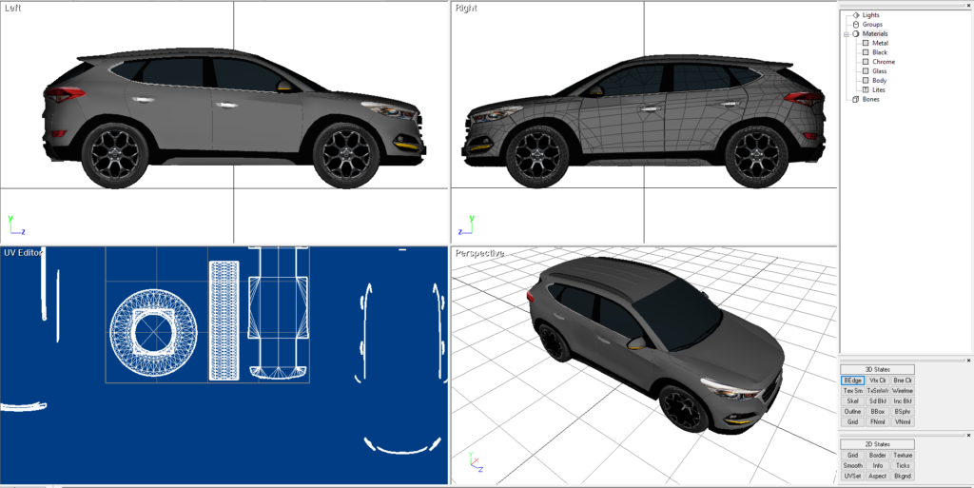Click the Metal material square icon
Screen dimensions: 974x488
pyautogui.click(x=866, y=43)
